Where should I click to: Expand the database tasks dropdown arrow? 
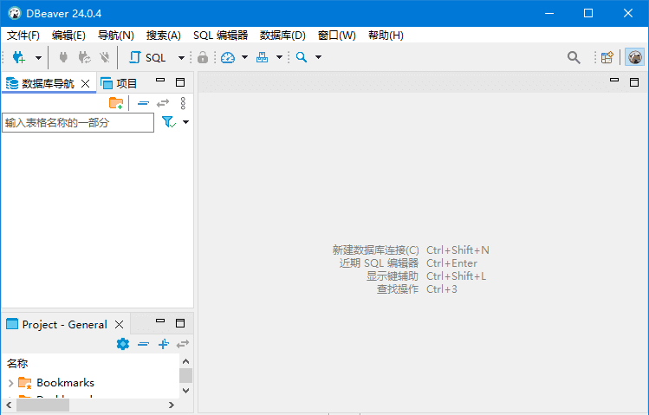[x=279, y=57]
